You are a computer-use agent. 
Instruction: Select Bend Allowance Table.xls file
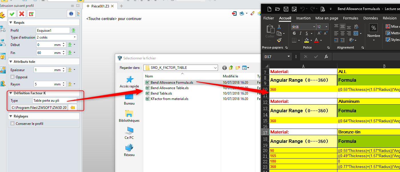pyautogui.click(x=169, y=88)
